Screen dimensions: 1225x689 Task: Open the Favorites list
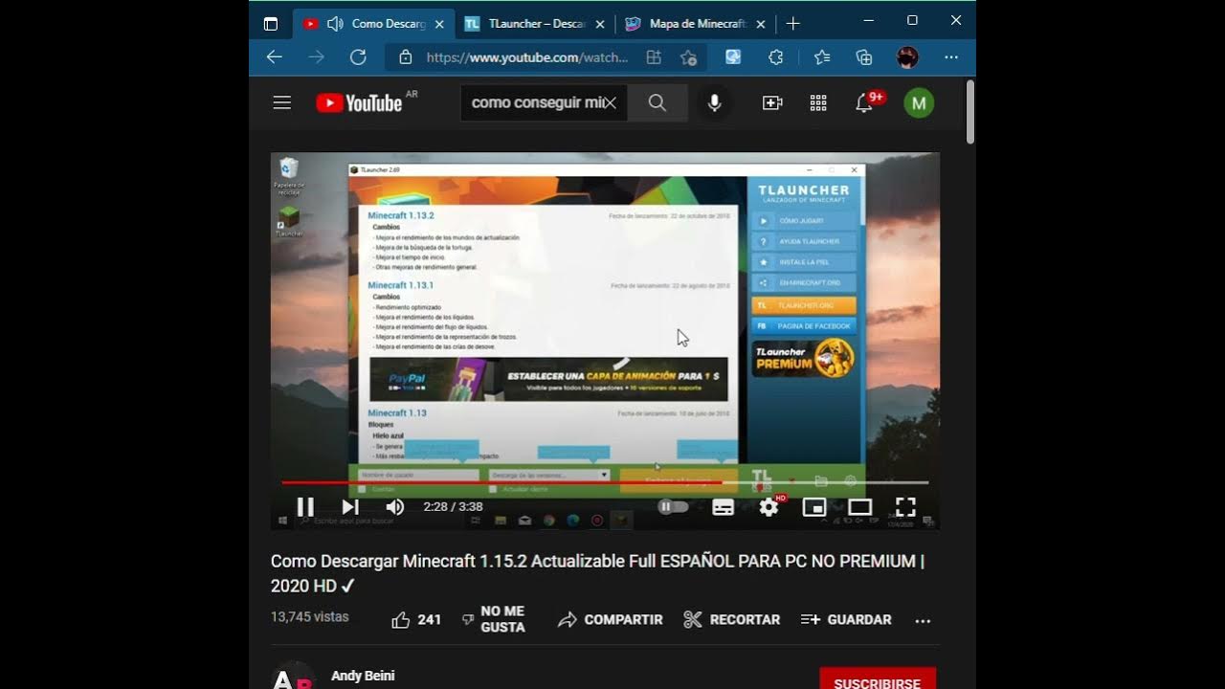821,57
